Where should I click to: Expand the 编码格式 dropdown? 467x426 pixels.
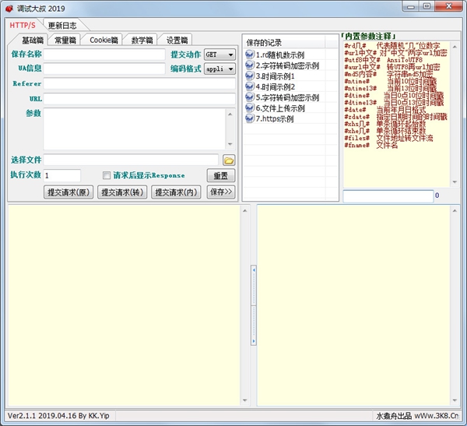click(219, 69)
